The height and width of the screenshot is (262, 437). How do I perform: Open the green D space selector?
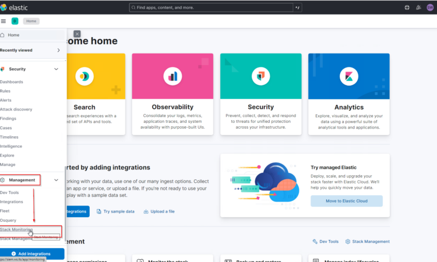pos(15,21)
